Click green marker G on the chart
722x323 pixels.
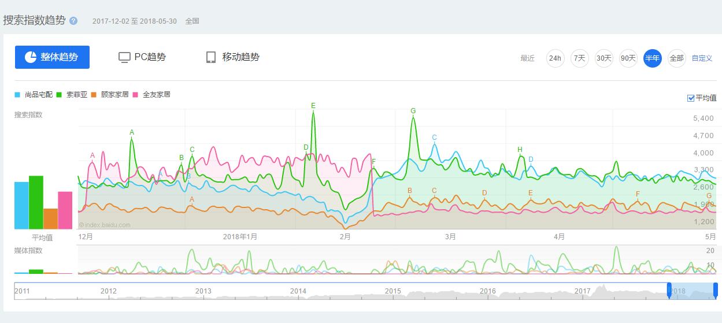coord(413,111)
